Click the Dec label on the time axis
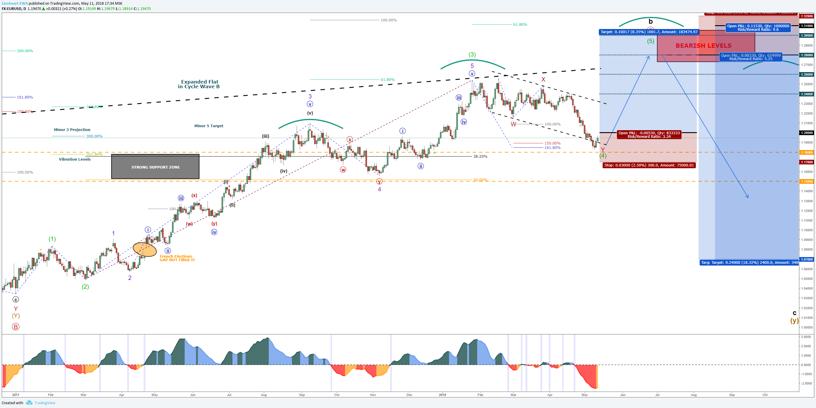The image size is (816, 408). coord(409,395)
